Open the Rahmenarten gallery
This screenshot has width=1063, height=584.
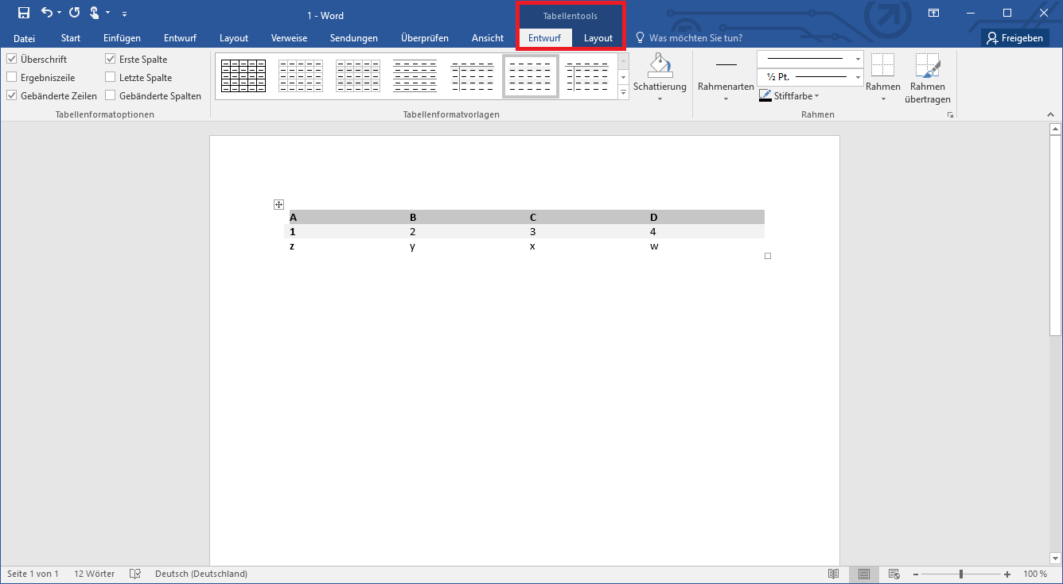[x=726, y=77]
